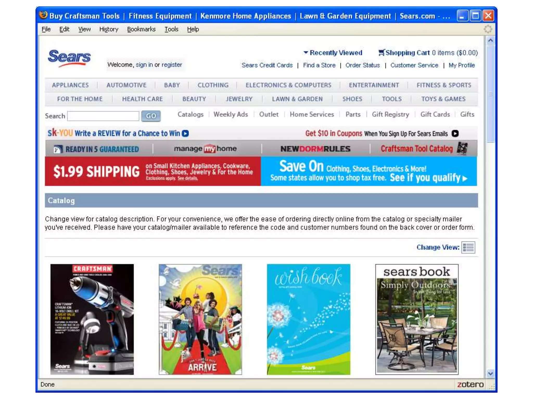Toggle catalog list view via Change View icon
The image size is (533, 399).
coord(468,247)
